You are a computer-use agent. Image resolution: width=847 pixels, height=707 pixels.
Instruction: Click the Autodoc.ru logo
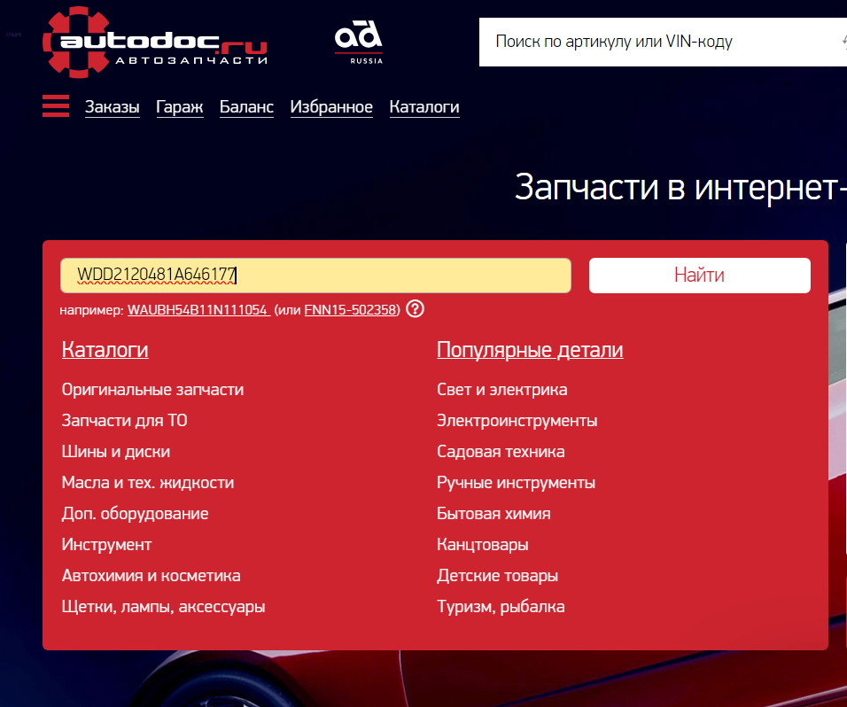[x=151, y=40]
